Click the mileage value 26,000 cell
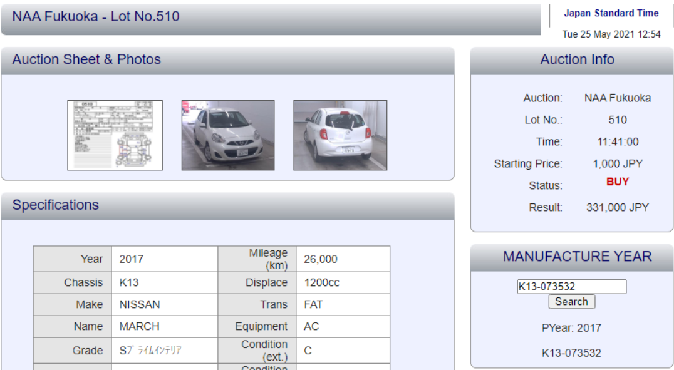The width and height of the screenshot is (674, 370). [x=343, y=259]
